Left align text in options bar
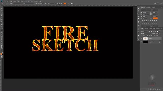This screenshot has width=163, height=91. pyautogui.click(x=57, y=4)
